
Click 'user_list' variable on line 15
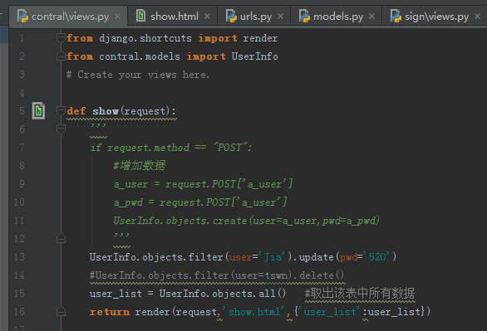[x=116, y=294]
